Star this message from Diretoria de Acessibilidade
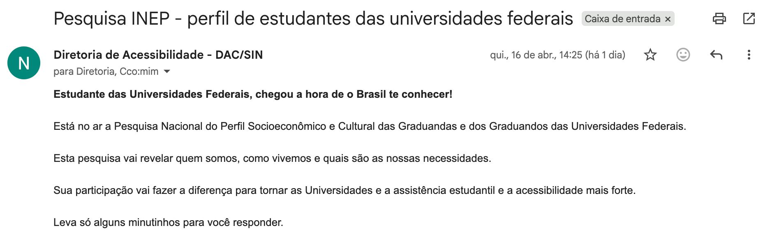This screenshot has width=763, height=235. click(650, 55)
